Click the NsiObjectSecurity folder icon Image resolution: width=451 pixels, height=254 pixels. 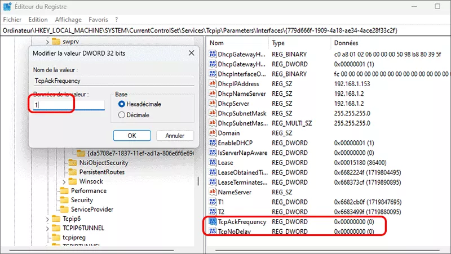(73, 162)
